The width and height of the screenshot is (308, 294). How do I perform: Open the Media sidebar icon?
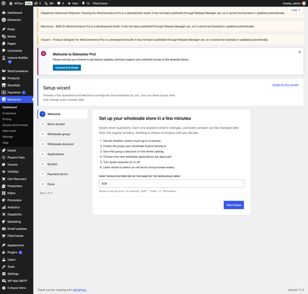(x=4, y=36)
